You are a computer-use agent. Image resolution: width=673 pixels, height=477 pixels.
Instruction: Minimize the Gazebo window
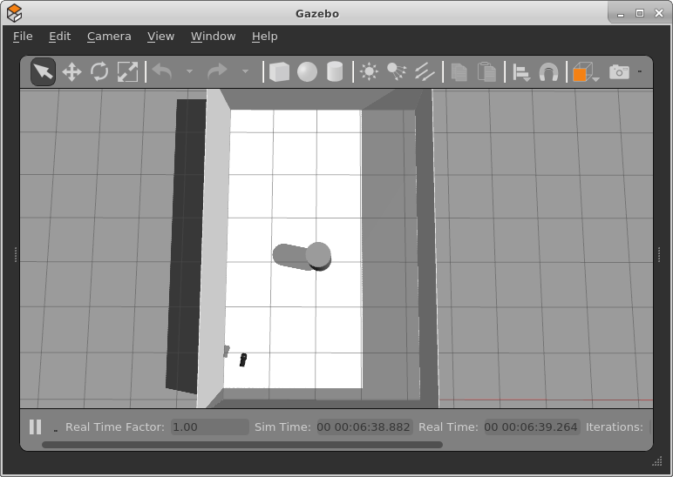point(621,14)
